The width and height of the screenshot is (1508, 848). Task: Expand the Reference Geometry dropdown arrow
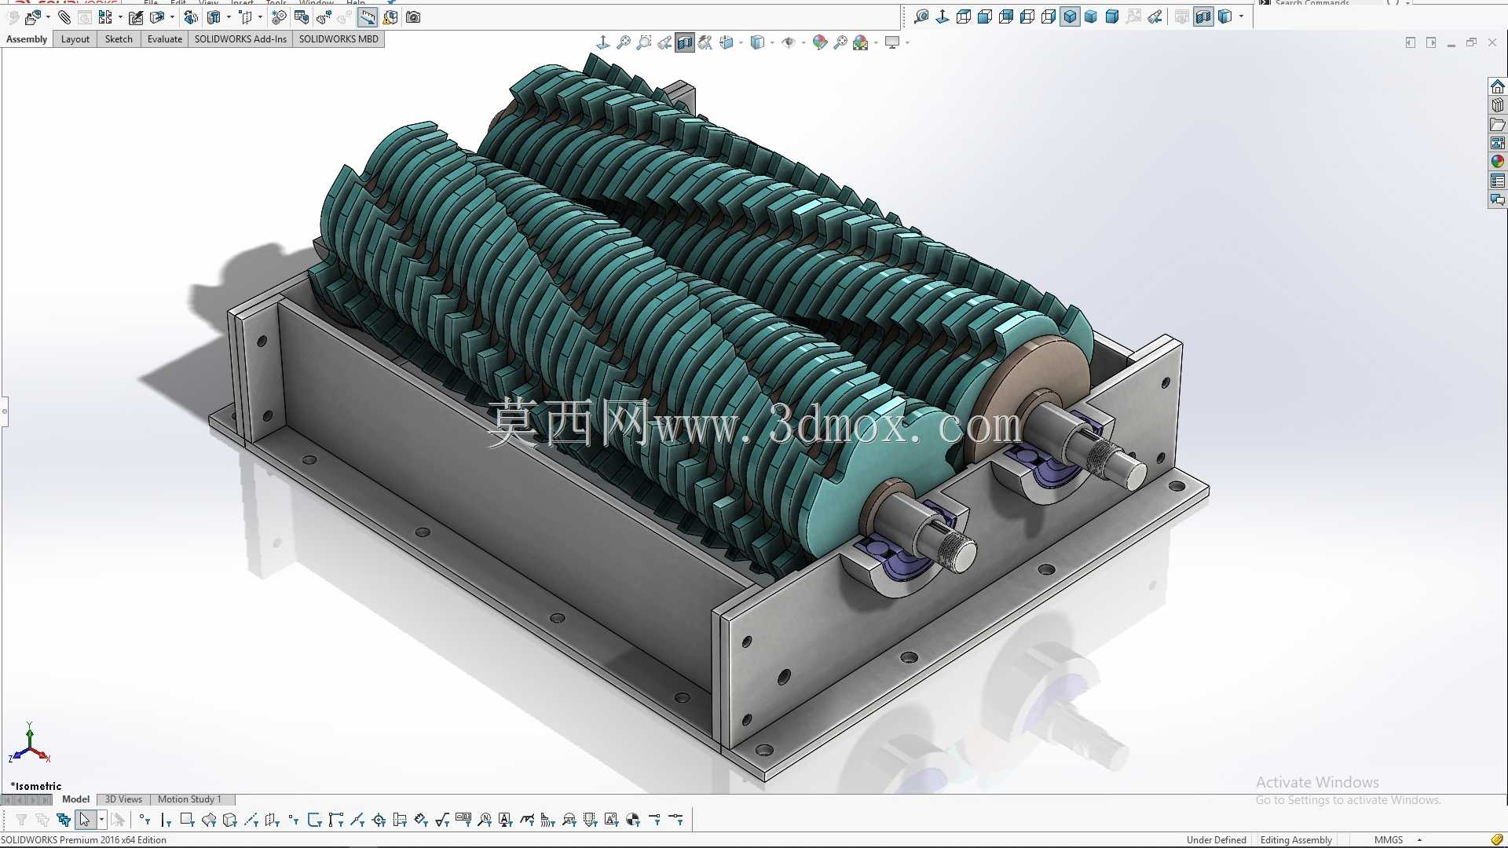(x=260, y=17)
